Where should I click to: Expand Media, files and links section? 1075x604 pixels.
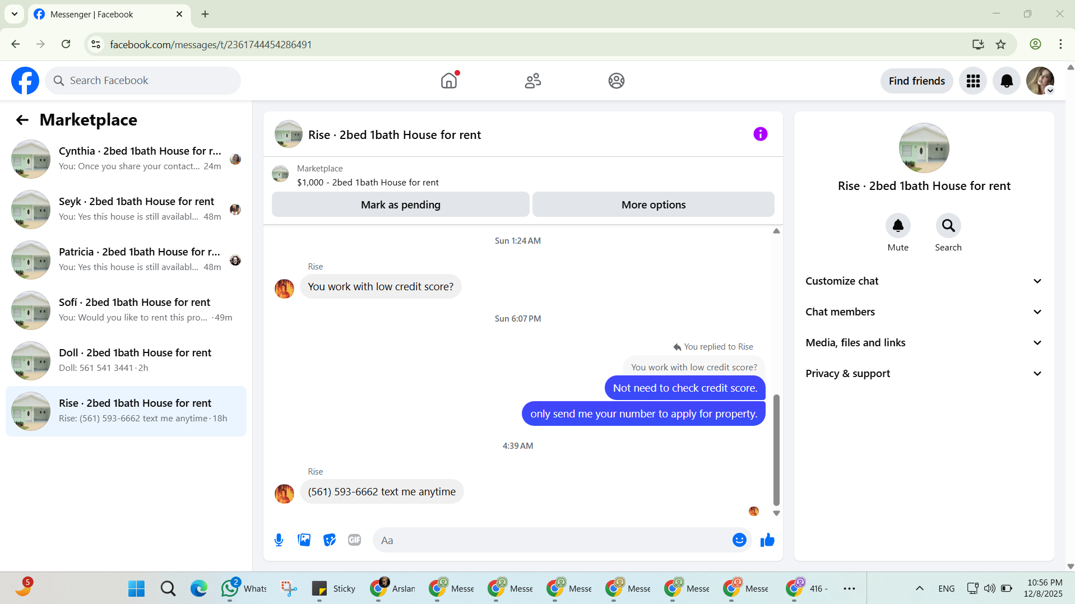click(924, 343)
